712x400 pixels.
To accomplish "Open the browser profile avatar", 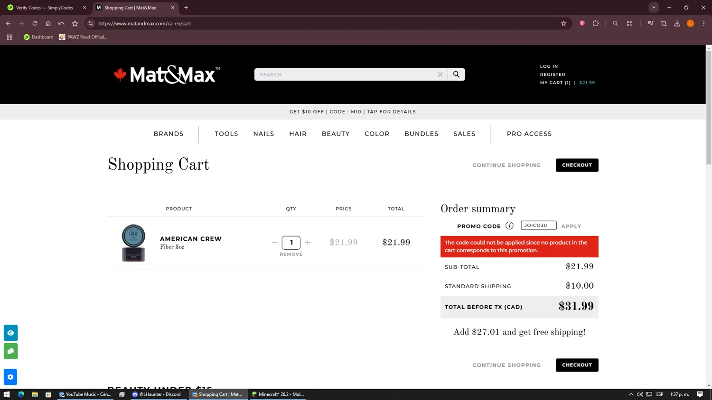I will click(690, 23).
